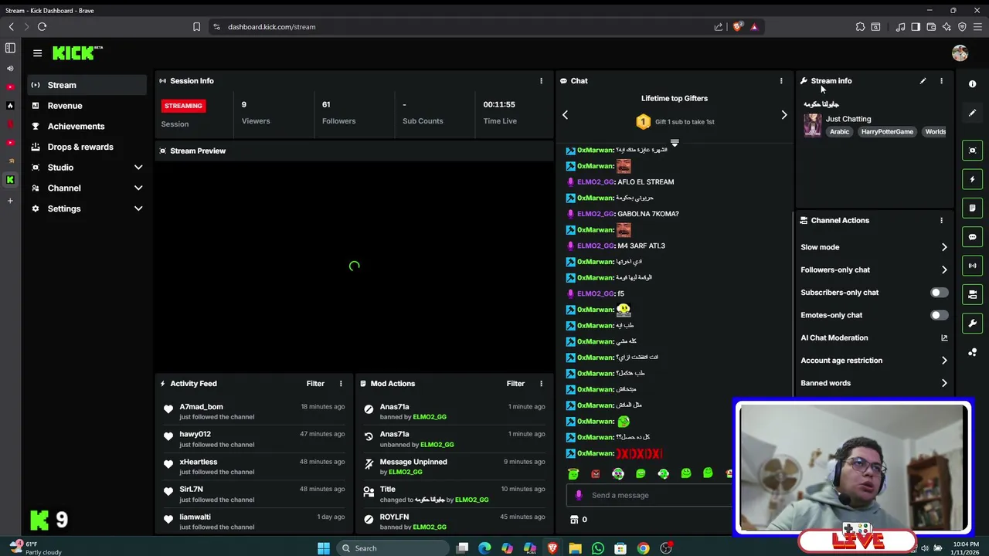Open WhatsApp from the taskbar
989x556 pixels.
[598, 548]
